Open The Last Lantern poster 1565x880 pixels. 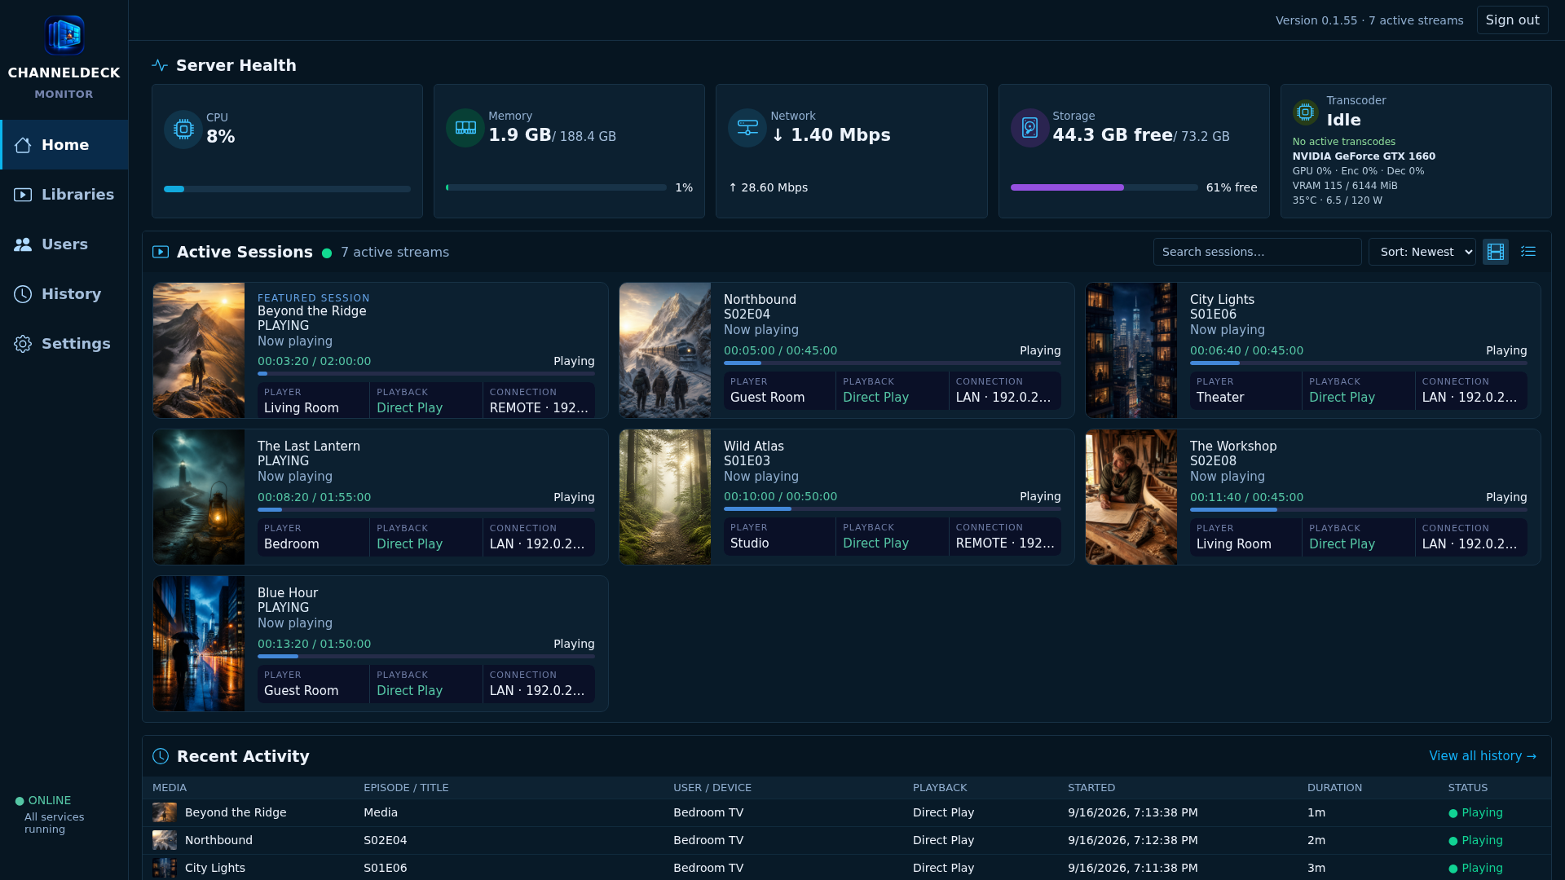coord(199,497)
